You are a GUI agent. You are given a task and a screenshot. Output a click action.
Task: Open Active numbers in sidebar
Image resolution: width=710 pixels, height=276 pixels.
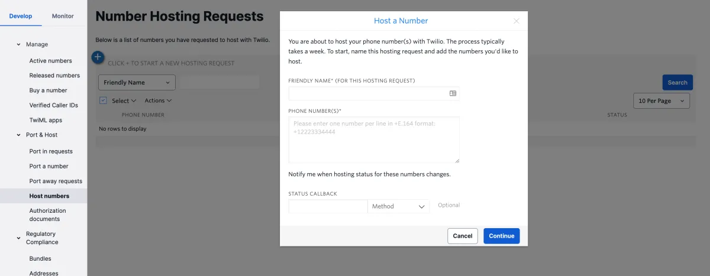tap(51, 61)
